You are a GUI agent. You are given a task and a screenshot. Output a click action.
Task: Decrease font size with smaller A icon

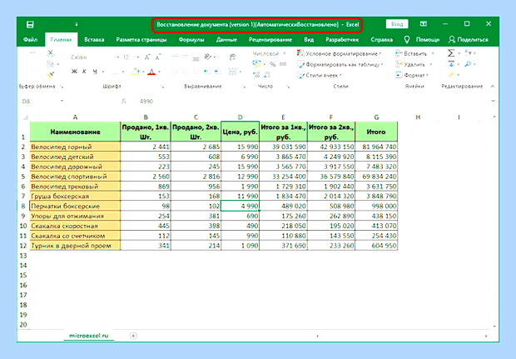click(157, 57)
